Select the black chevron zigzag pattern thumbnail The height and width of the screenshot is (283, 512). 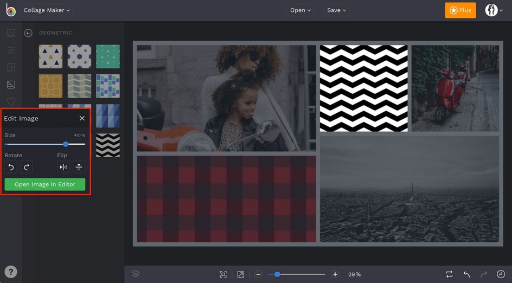coord(108,145)
